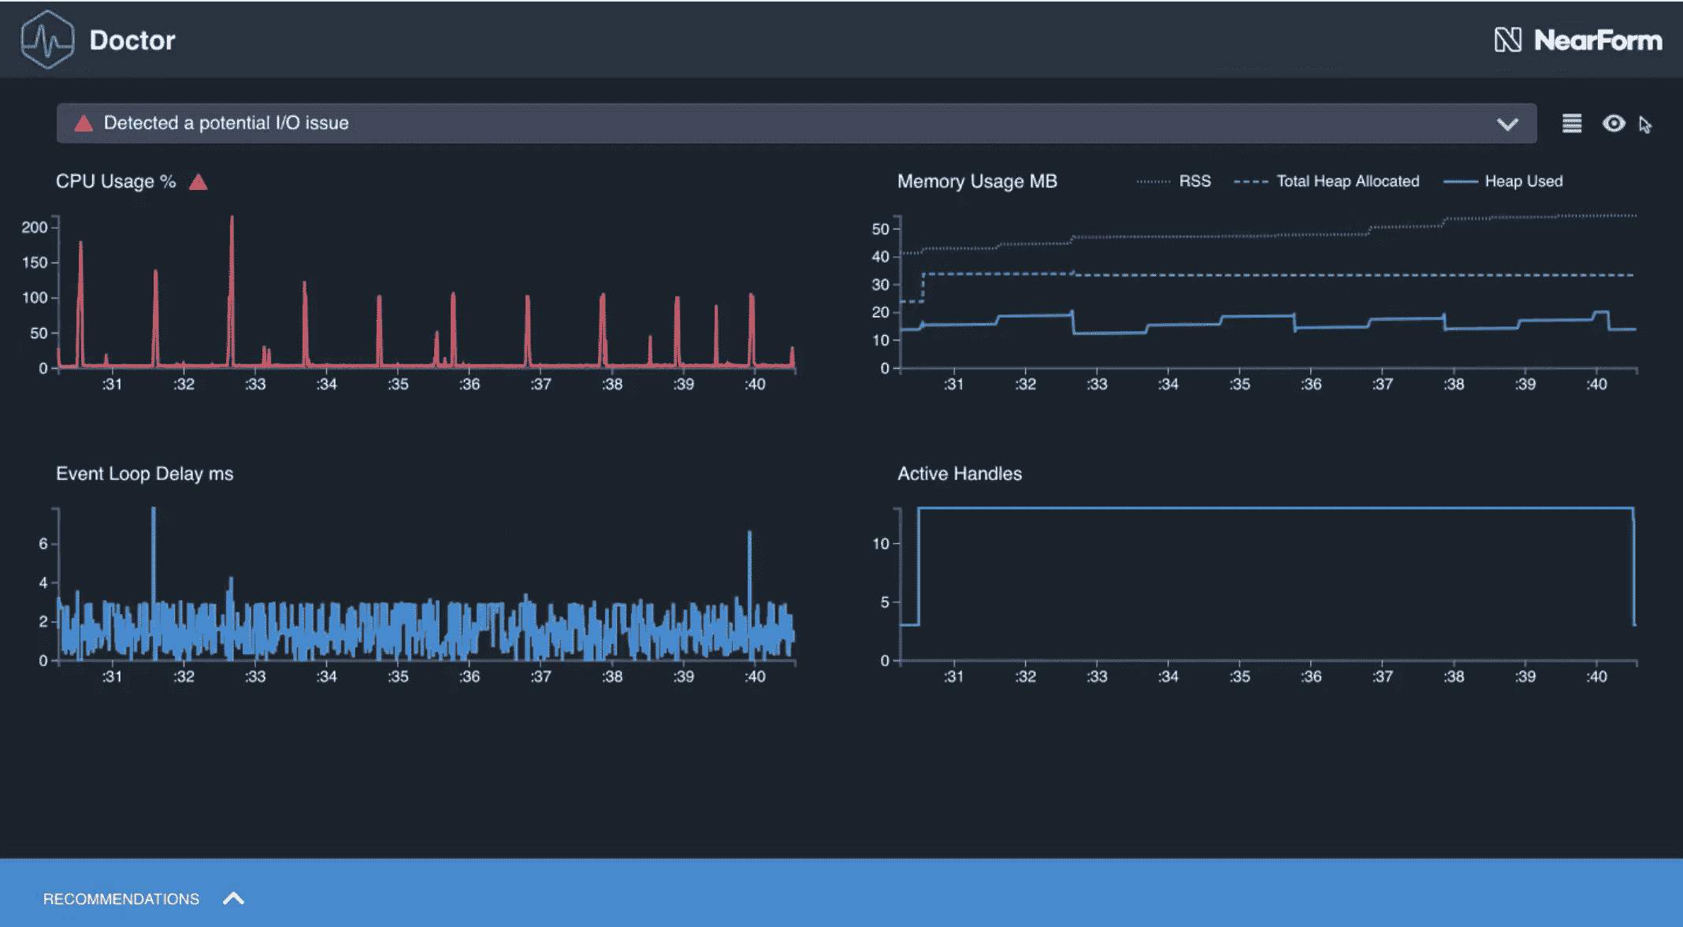
Task: Click the Doctor heartbeat logo icon
Action: click(47, 39)
